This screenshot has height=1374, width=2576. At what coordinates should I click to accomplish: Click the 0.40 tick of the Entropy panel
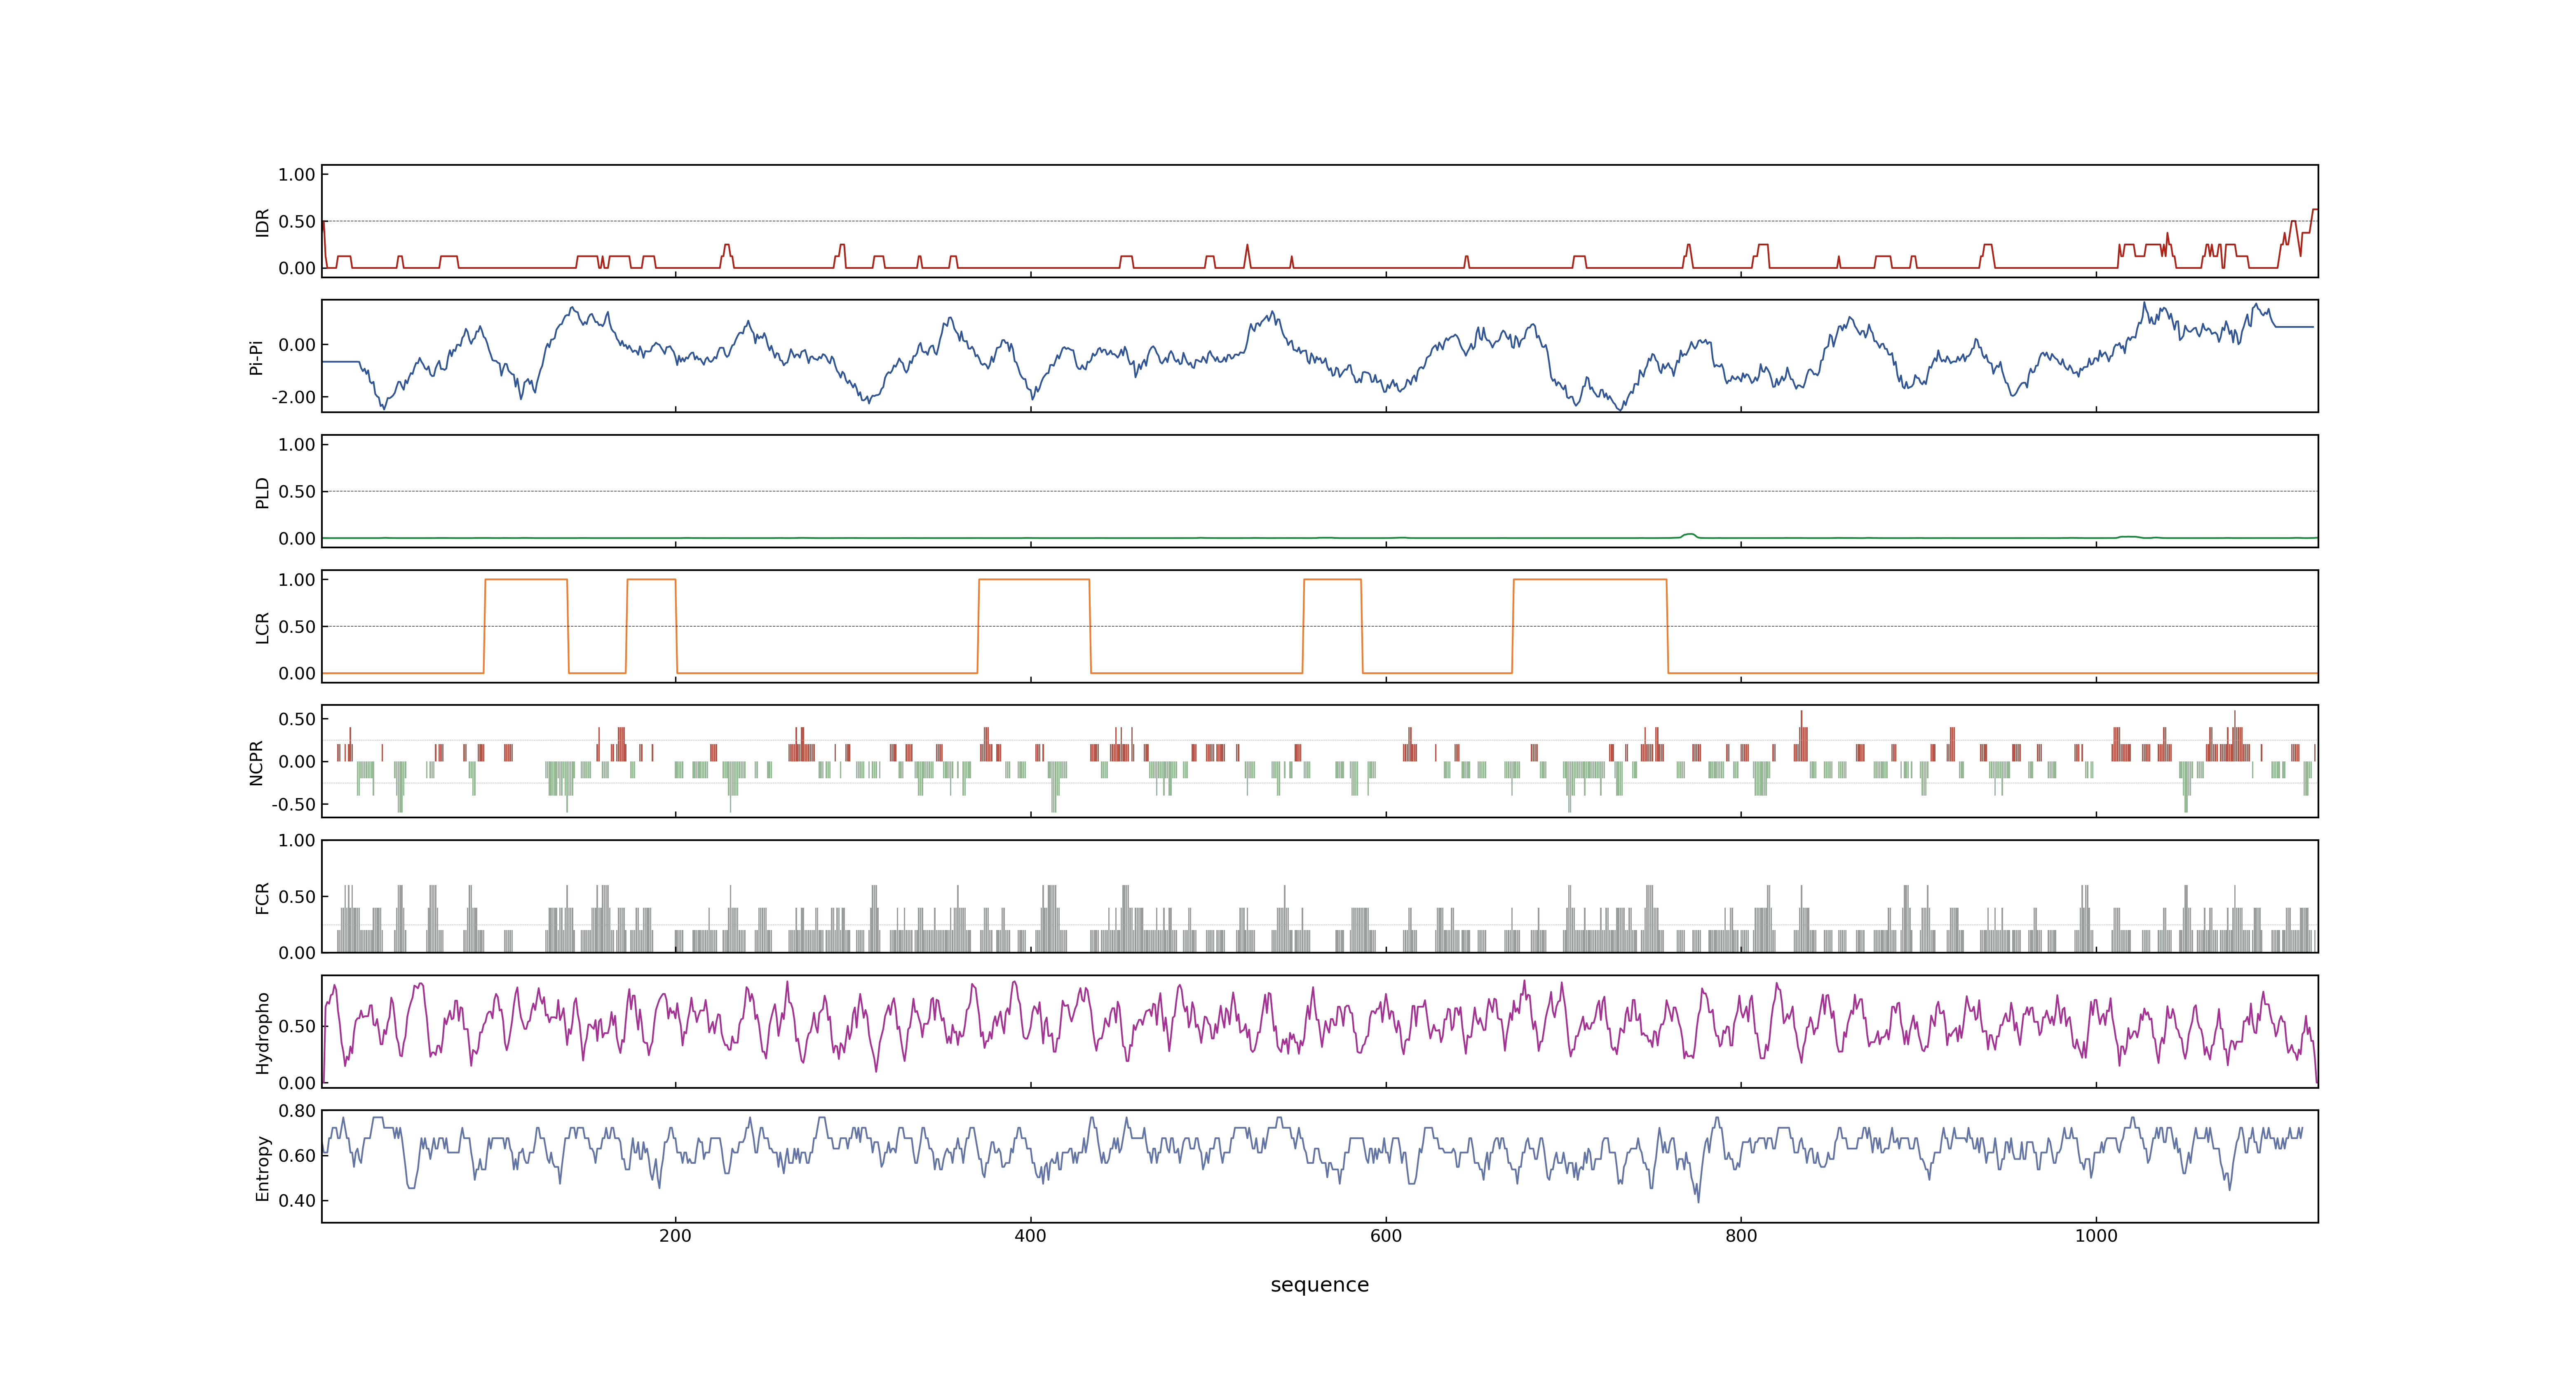(x=297, y=1201)
